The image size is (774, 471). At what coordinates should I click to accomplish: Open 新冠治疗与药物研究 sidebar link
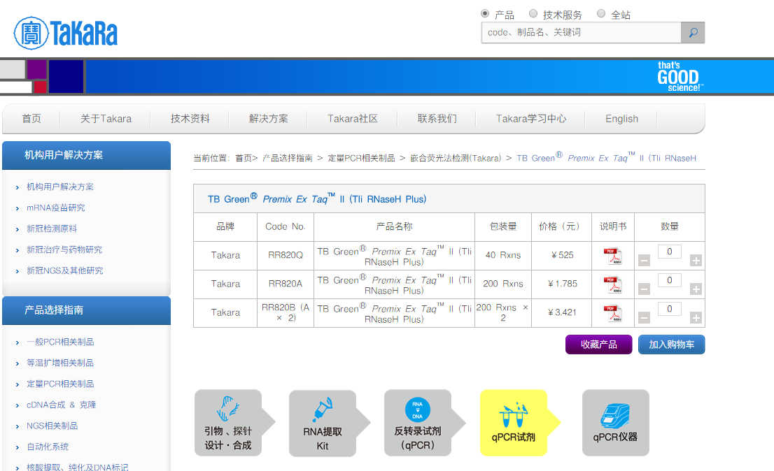click(x=64, y=249)
